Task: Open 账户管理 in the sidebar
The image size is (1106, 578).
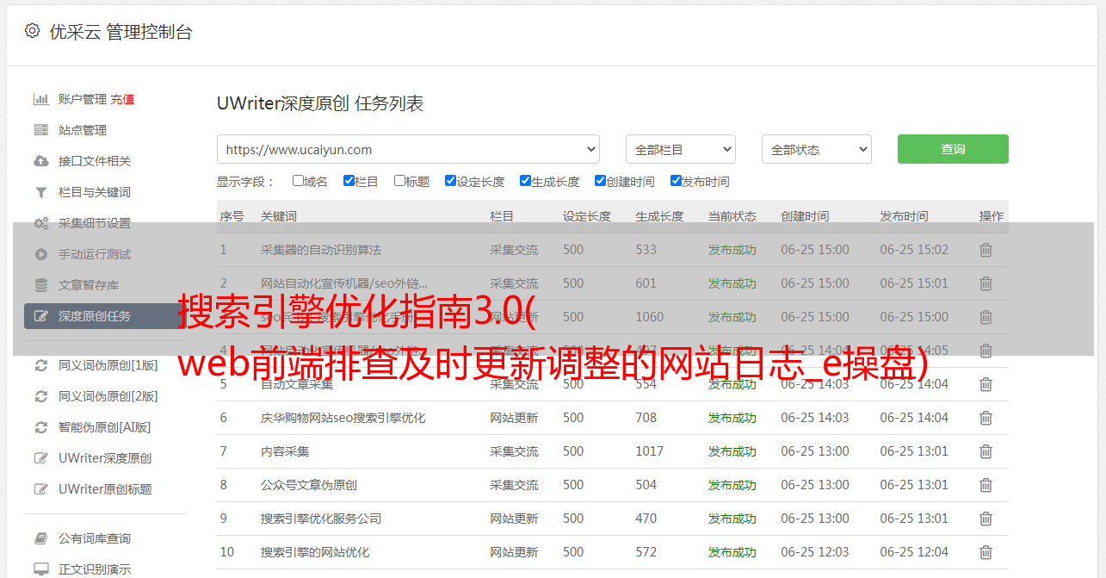Action: pyautogui.click(x=83, y=99)
